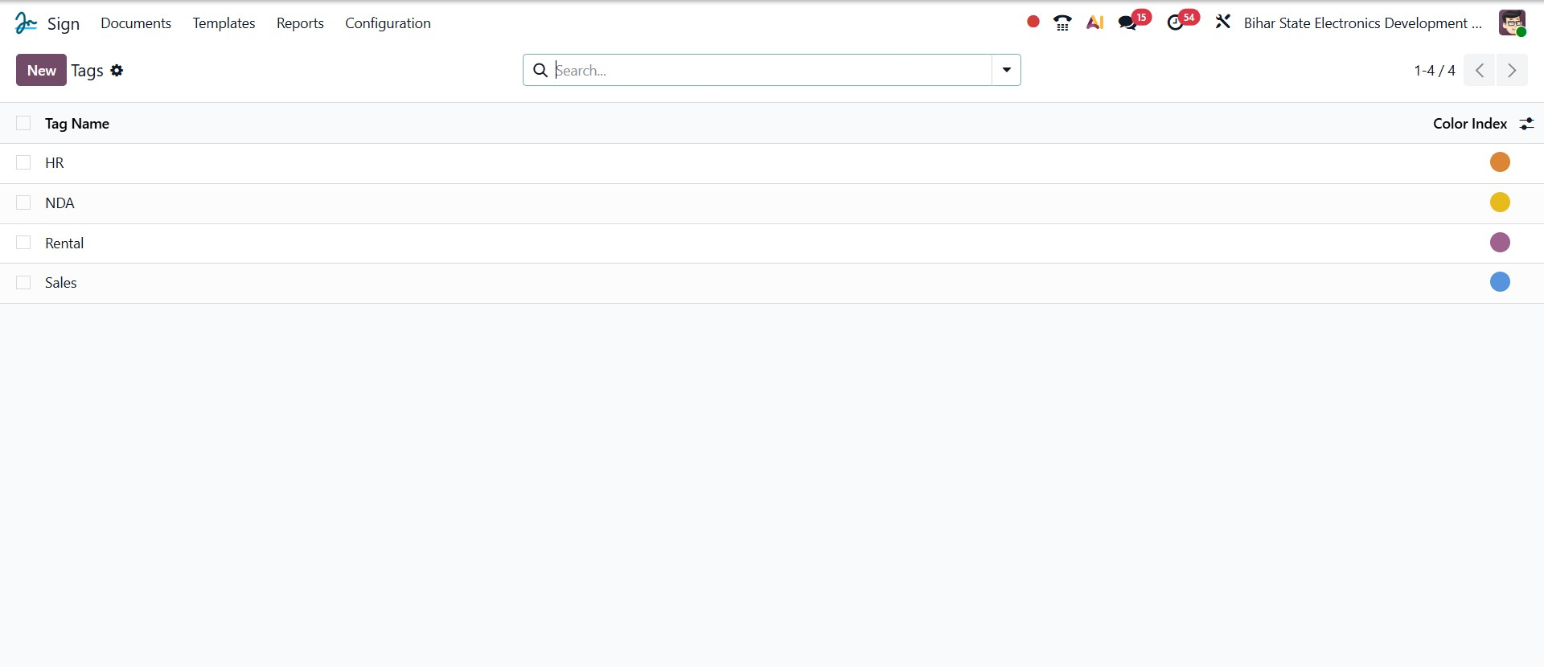Go to next page arrow
This screenshot has height=667, width=1544.
tap(1512, 71)
